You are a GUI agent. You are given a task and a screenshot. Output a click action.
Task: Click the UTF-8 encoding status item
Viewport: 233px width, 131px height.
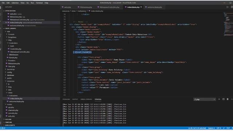(219, 128)
